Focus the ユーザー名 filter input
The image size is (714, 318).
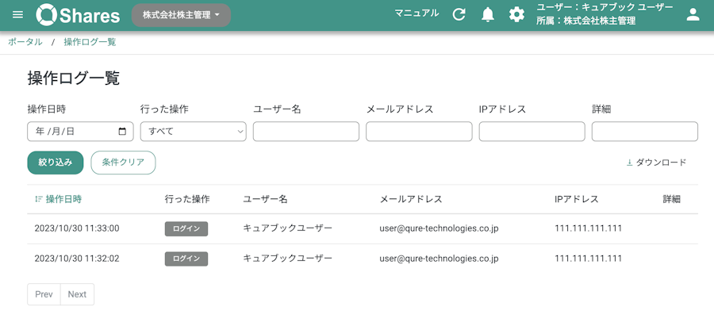tap(306, 132)
